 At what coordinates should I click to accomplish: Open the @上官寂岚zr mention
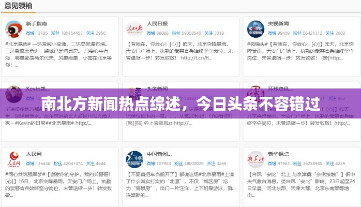click(158, 123)
